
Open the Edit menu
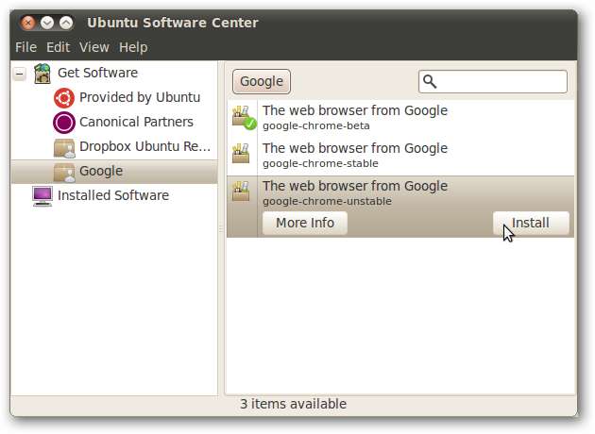pyautogui.click(x=58, y=47)
